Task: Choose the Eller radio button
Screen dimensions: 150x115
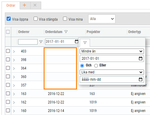Action: click(x=96, y=66)
